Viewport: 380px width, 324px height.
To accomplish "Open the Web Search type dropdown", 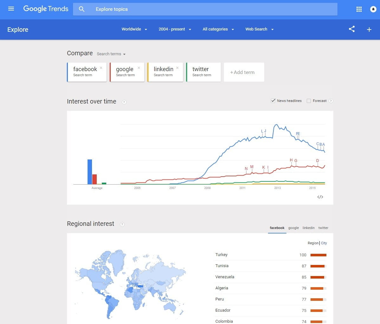I will (x=259, y=29).
